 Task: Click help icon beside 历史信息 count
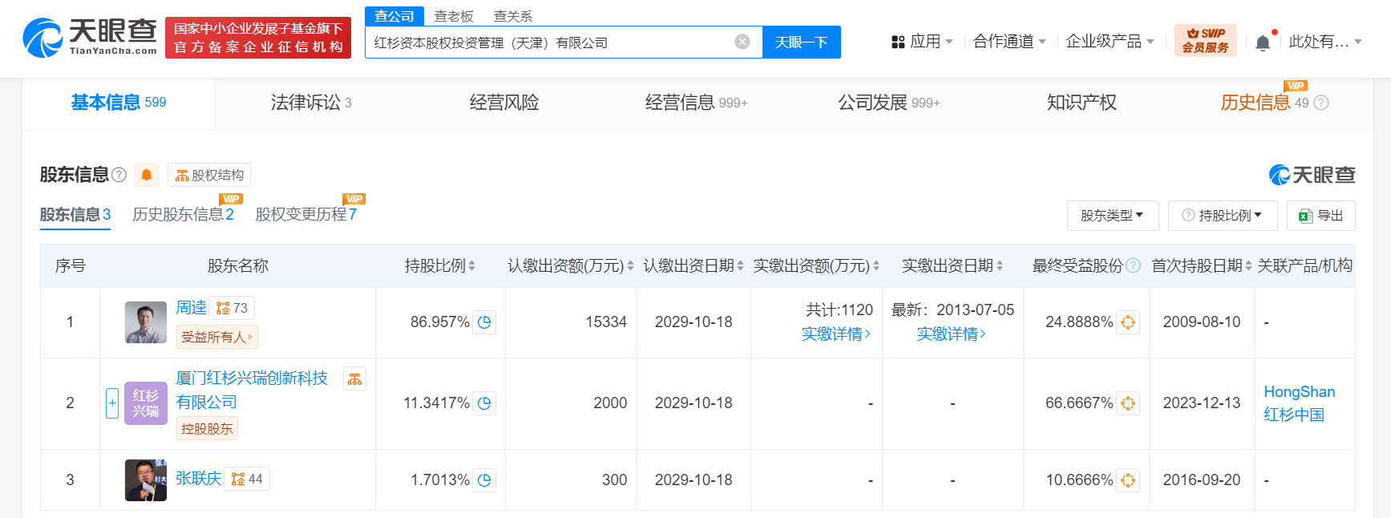coord(1321,103)
